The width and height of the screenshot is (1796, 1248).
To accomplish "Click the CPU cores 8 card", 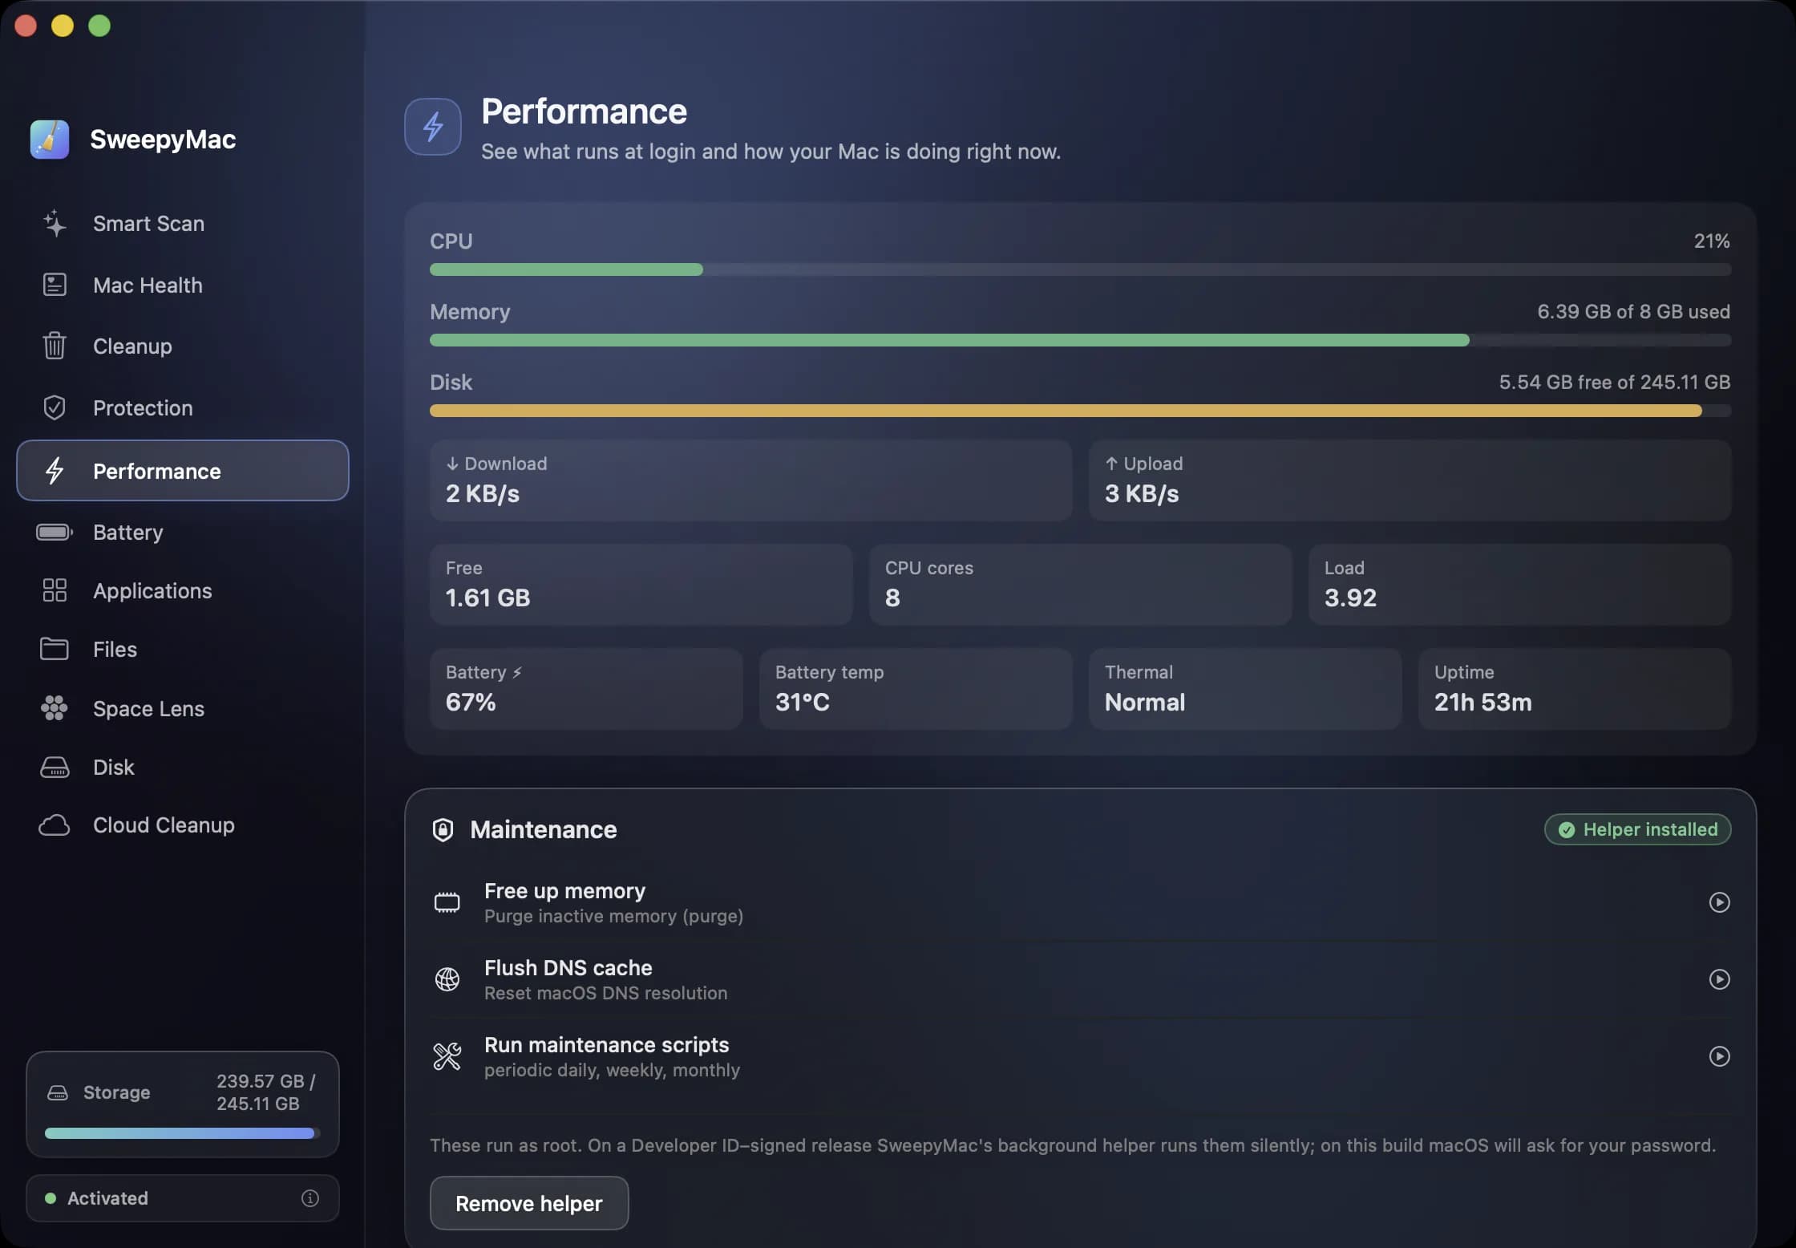I will [1080, 584].
